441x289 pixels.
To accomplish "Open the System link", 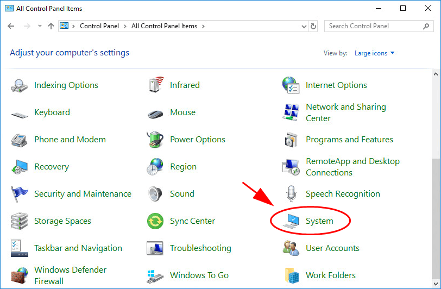I will [319, 221].
